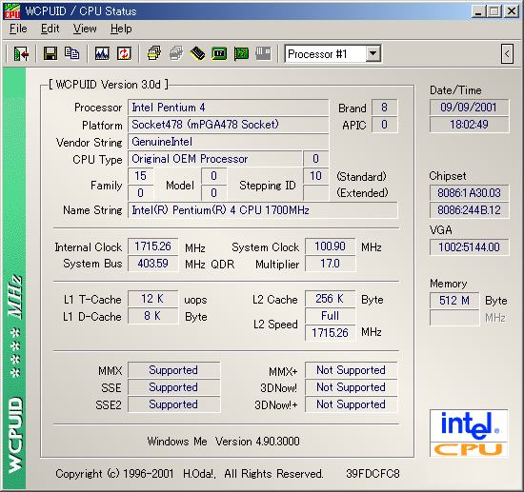Click the red refresh arrows icon
Screen dimensions: 524x492
(124, 53)
